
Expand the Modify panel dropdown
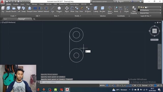coord(78,16)
